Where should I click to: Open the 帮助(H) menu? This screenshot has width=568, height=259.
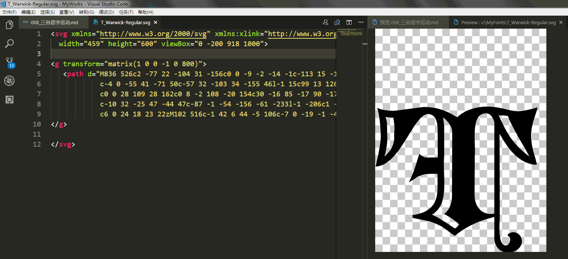[145, 12]
